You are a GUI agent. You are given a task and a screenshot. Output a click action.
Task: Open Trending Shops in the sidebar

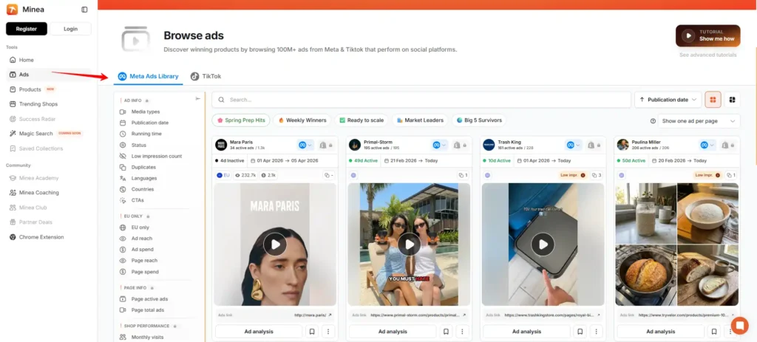pyautogui.click(x=38, y=104)
